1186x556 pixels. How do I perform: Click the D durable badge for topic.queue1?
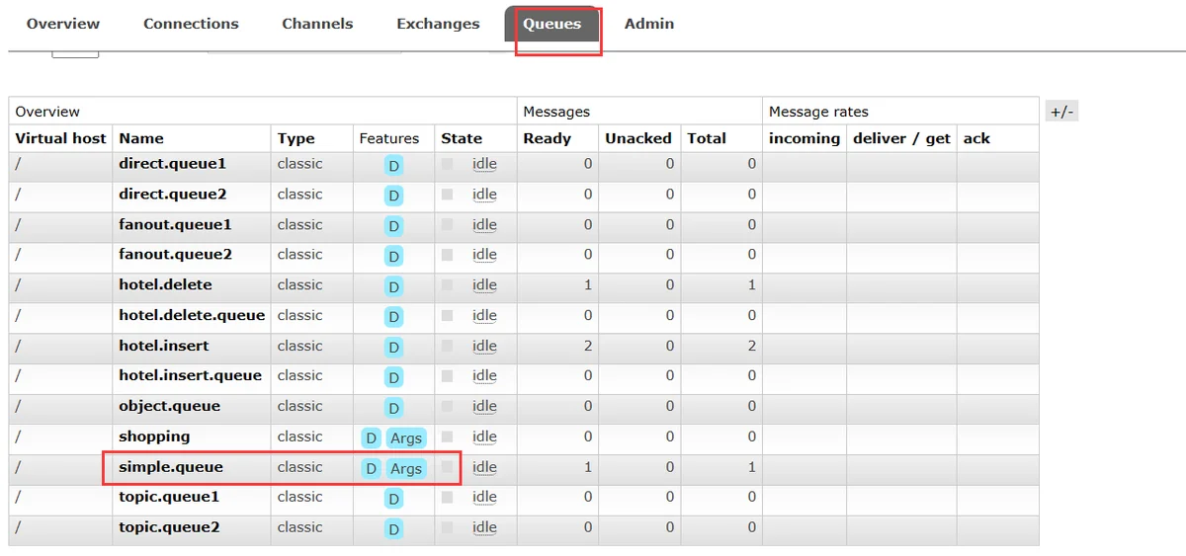coord(393,499)
